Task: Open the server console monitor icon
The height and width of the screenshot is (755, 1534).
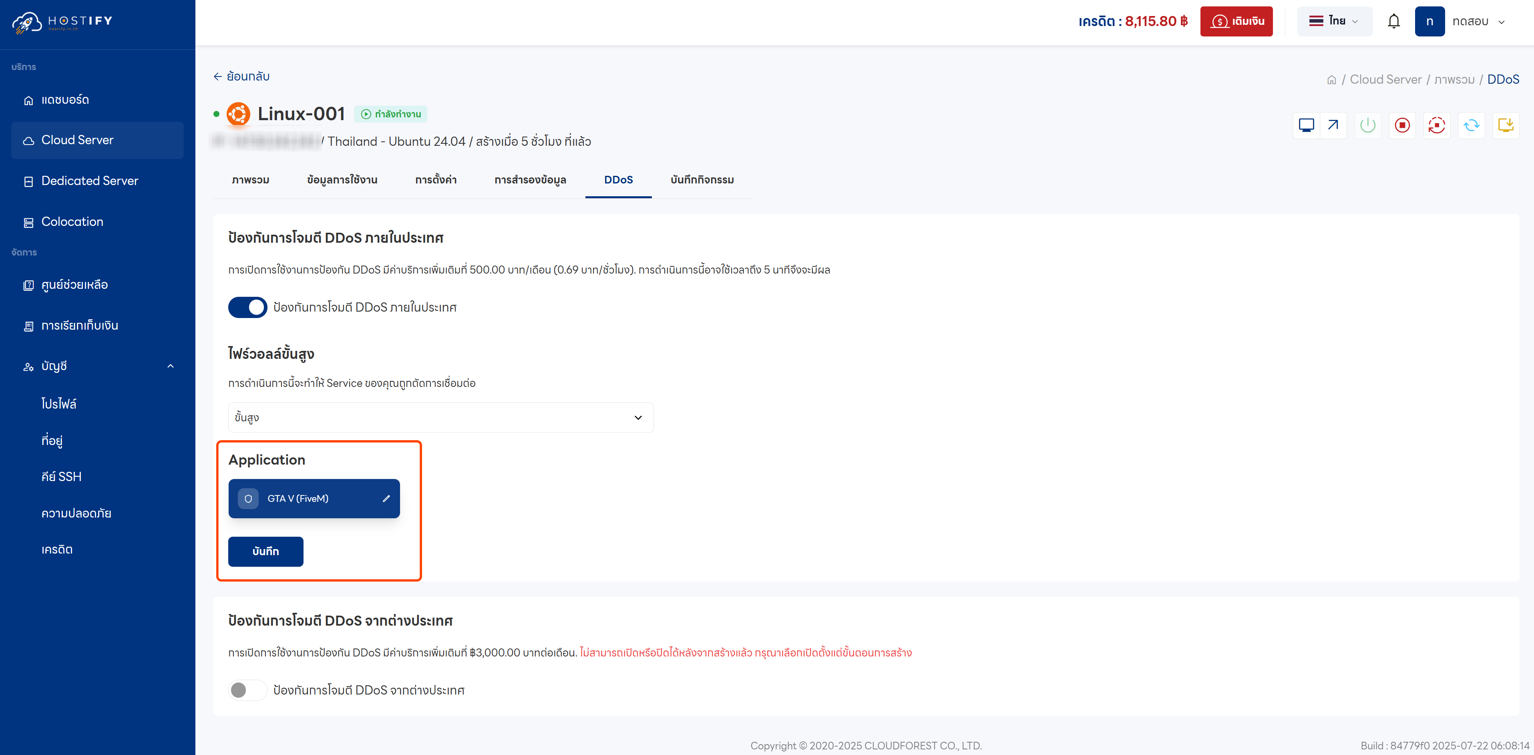Action: [1306, 125]
